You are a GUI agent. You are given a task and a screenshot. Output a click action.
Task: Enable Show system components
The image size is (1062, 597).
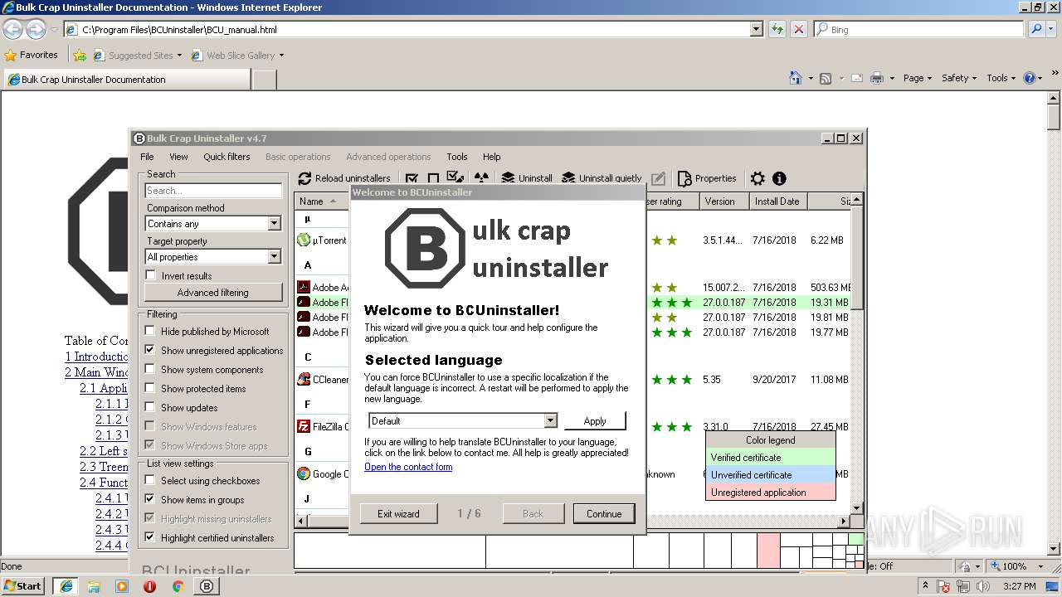coord(150,369)
